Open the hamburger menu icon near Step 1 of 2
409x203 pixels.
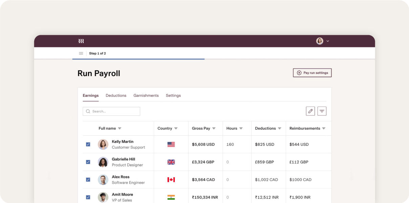pyautogui.click(x=81, y=53)
